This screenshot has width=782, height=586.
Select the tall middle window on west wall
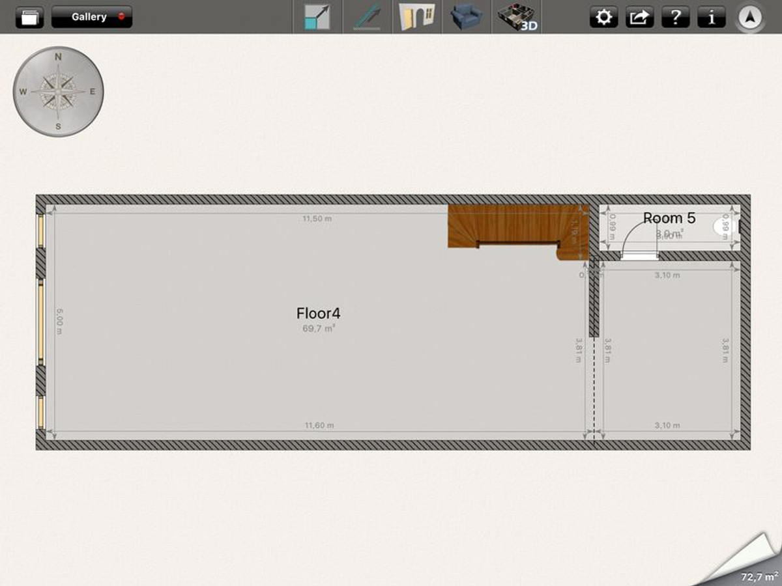[x=40, y=322]
